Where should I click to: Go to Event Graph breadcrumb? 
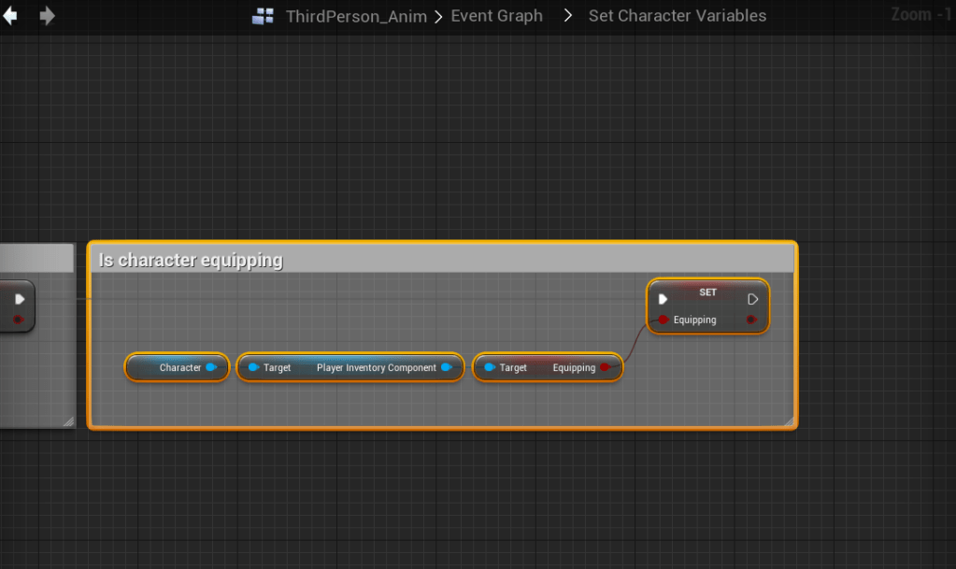[496, 16]
